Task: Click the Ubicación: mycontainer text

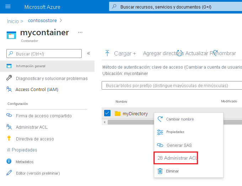Action: pos(125,74)
